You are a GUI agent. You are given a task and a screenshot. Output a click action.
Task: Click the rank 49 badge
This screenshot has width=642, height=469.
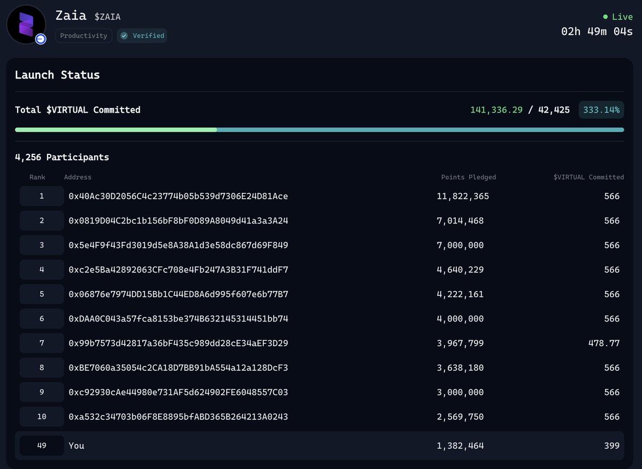tap(42, 445)
